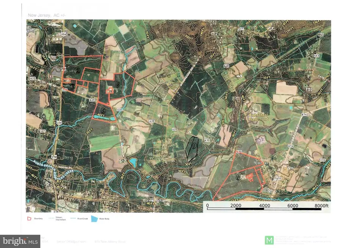Screen dimensions: 341x248
Task: Click parcel 5 beside the pond
Action: click(102, 110)
